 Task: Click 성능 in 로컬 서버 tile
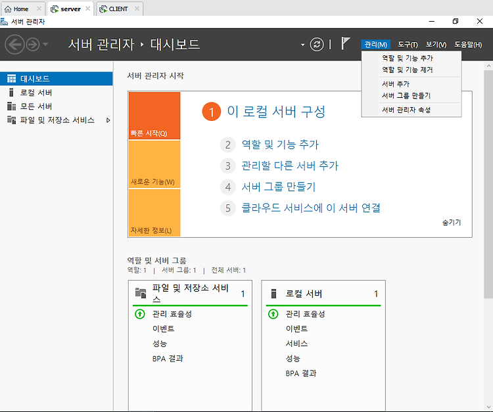click(x=293, y=359)
